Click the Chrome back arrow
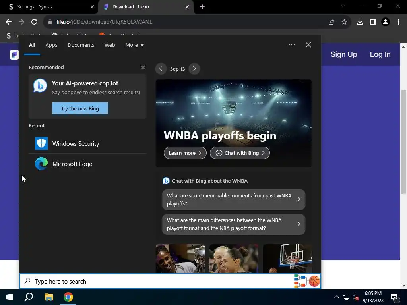The height and width of the screenshot is (305, 407). [9, 22]
